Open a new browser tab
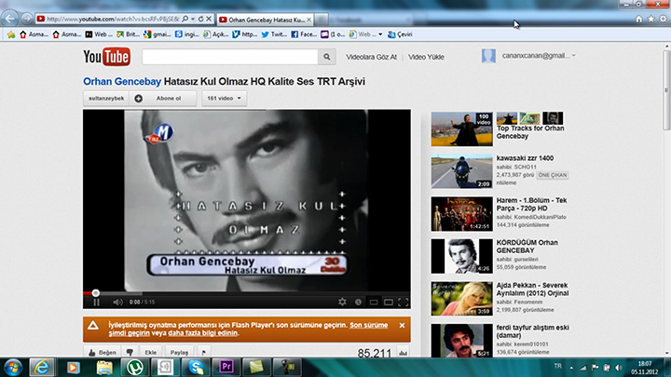Image resolution: width=671 pixels, height=377 pixels. point(322,20)
